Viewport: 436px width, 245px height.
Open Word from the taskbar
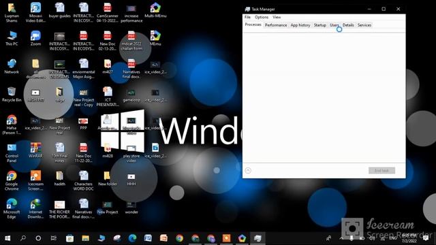(x=148, y=238)
